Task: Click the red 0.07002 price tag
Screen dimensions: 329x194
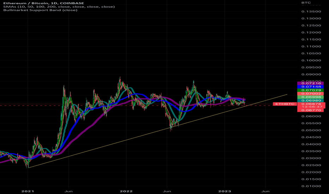Action: coord(311,93)
